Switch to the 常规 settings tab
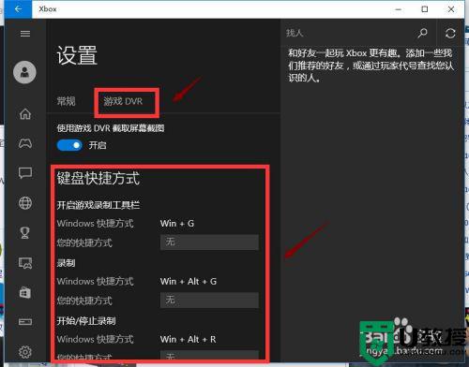 coord(66,101)
